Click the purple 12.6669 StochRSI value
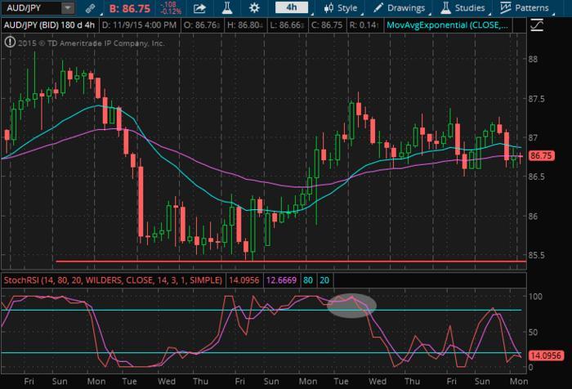This screenshot has width=572, height=389. 281,280
